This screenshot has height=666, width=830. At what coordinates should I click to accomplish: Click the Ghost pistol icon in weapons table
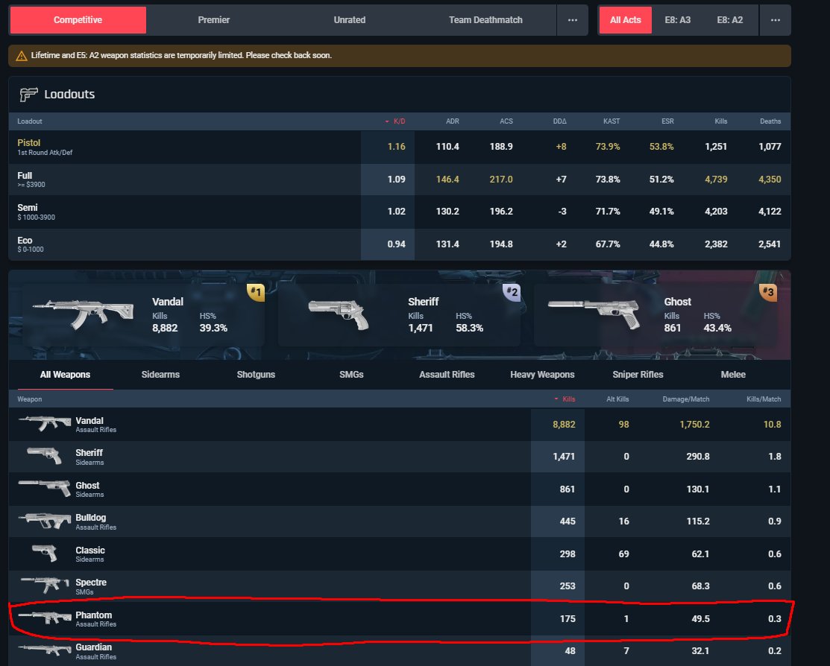45,488
